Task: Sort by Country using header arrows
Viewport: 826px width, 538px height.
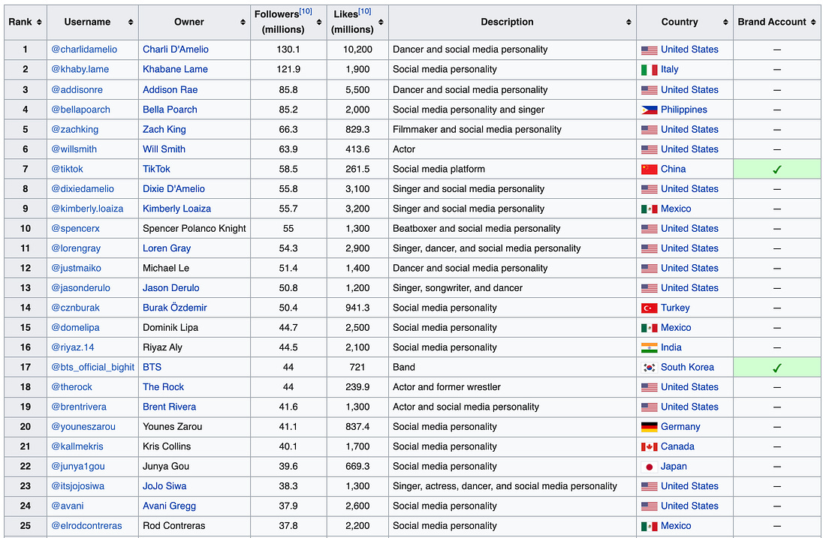Action: [726, 22]
